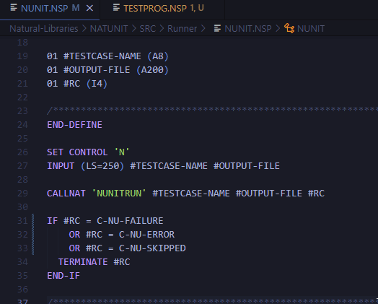Click the TERMINATE #RC statement
This screenshot has width=378, height=304.
click(94, 262)
